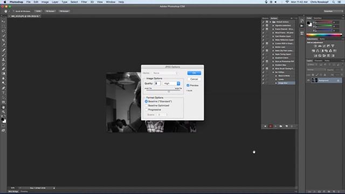Select the Crop tool
Image resolution: width=345 pixels, height=194 pixels.
click(3, 40)
